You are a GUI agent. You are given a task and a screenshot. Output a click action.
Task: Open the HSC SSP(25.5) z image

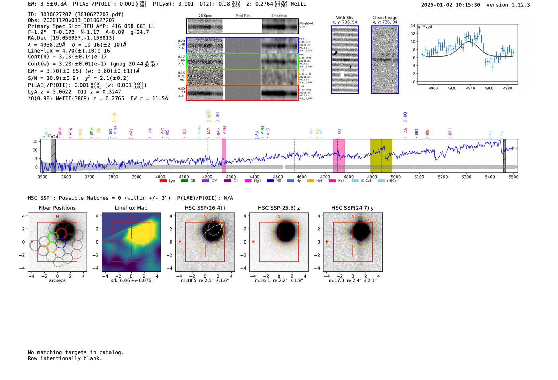click(x=279, y=242)
